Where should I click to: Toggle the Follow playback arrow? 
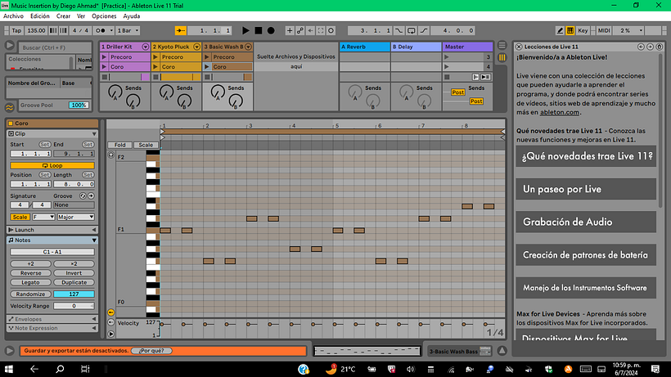pyautogui.click(x=181, y=31)
